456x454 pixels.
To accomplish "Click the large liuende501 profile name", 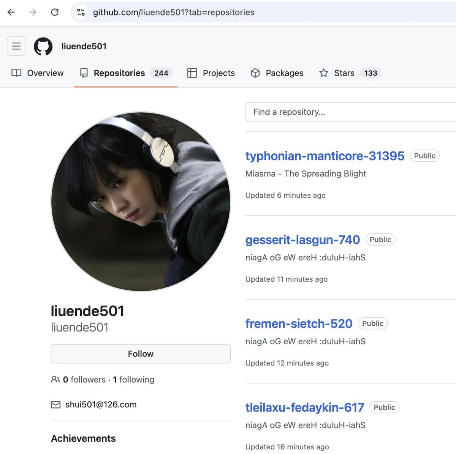I will pyautogui.click(x=87, y=311).
